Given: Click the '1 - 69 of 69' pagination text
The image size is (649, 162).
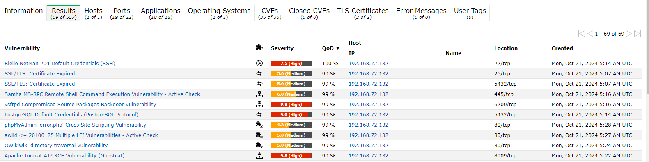Looking at the screenshot, I should point(609,34).
